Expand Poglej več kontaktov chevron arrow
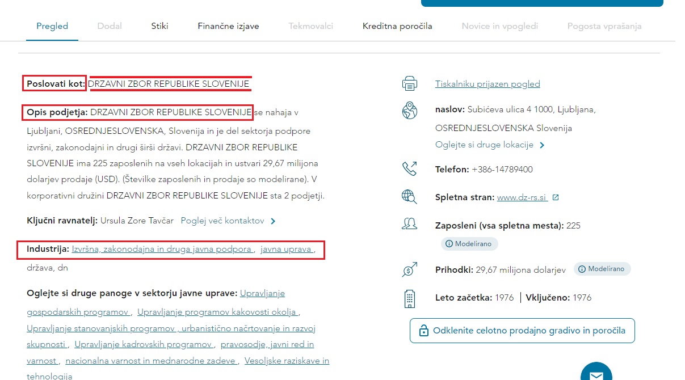 (273, 221)
